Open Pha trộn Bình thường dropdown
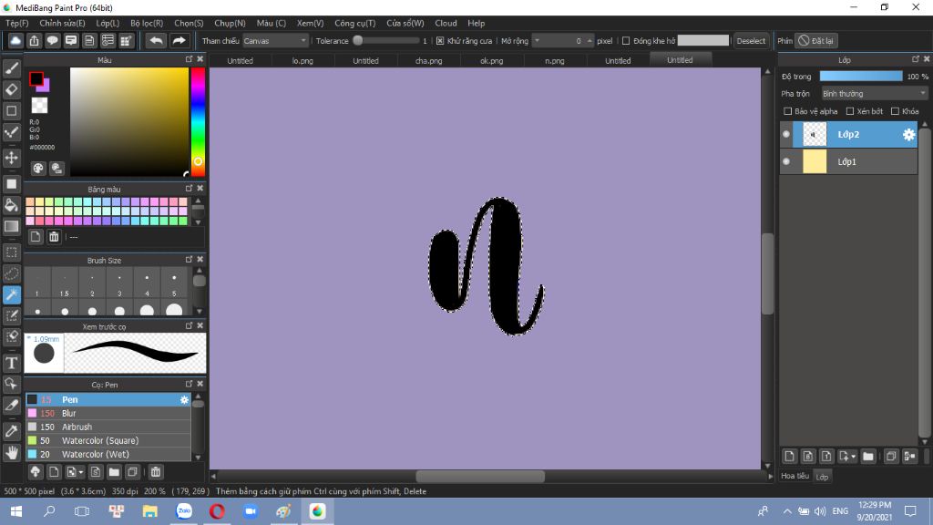933x525 pixels. pyautogui.click(x=874, y=94)
